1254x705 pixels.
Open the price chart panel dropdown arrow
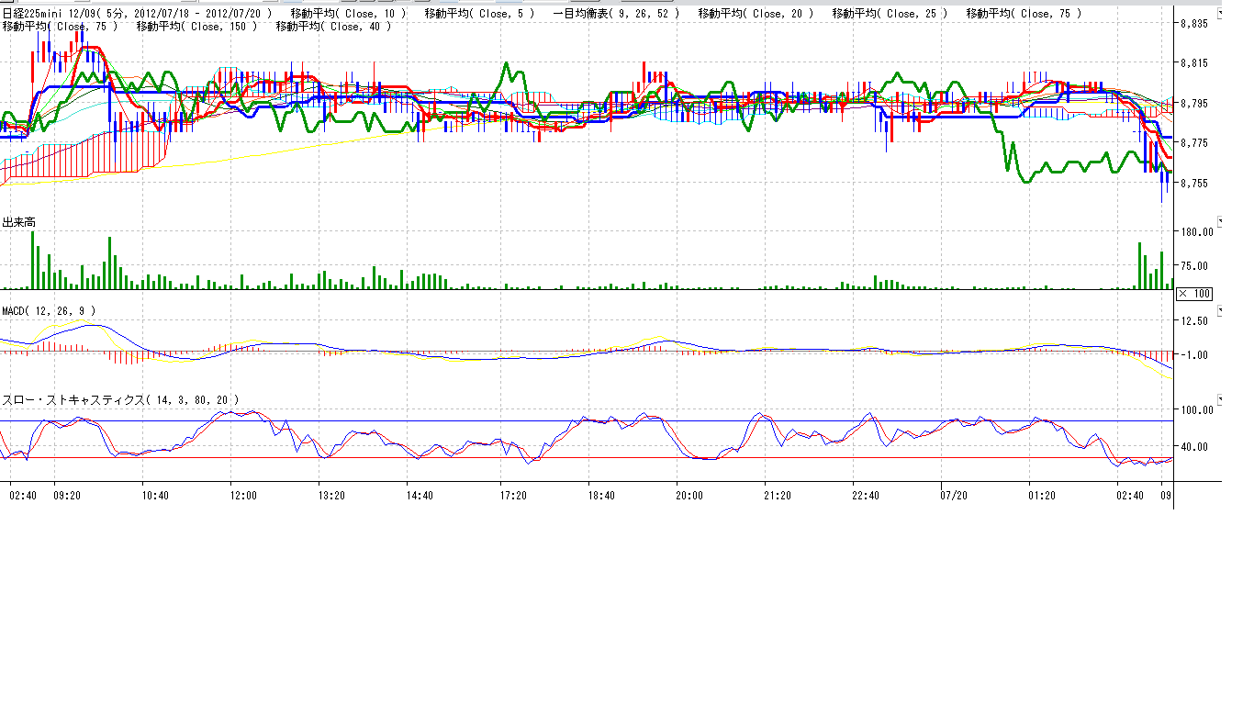pos(1220,13)
